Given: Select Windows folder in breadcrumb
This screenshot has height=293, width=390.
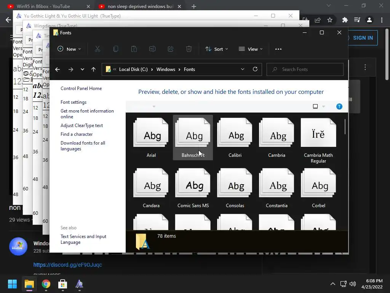Looking at the screenshot, I should 166,69.
